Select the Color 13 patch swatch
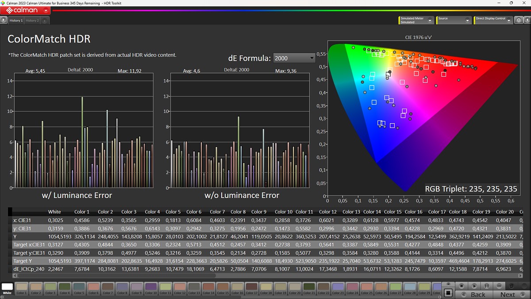The image size is (531, 299). 194,288
